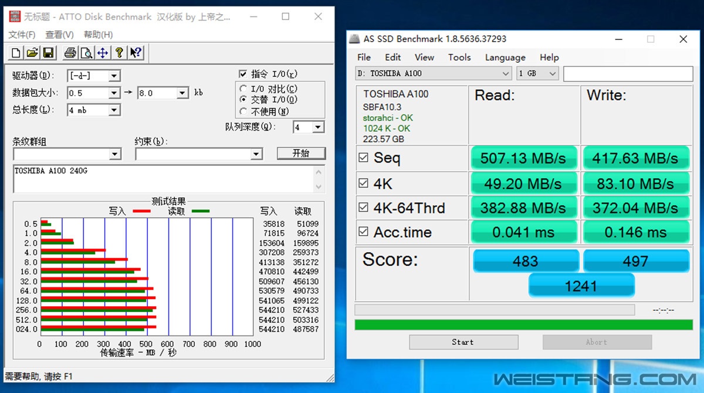Image resolution: width=704 pixels, height=393 pixels.
Task: Select the 交替 I/O radio option
Action: point(243,100)
